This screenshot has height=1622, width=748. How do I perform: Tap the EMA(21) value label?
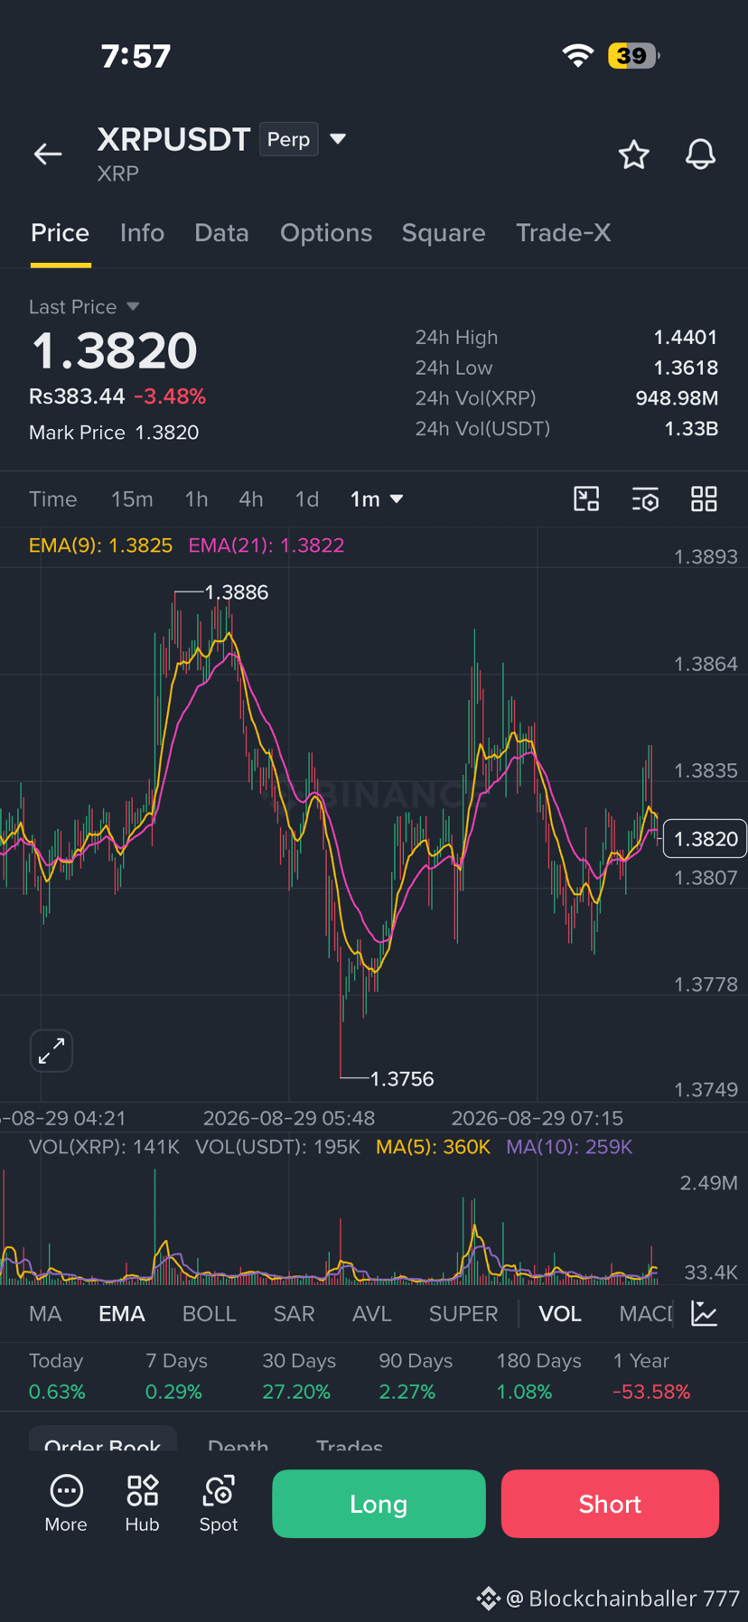tap(266, 545)
